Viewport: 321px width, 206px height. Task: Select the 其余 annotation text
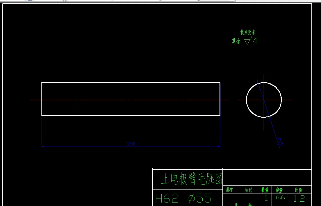[x=236, y=41]
